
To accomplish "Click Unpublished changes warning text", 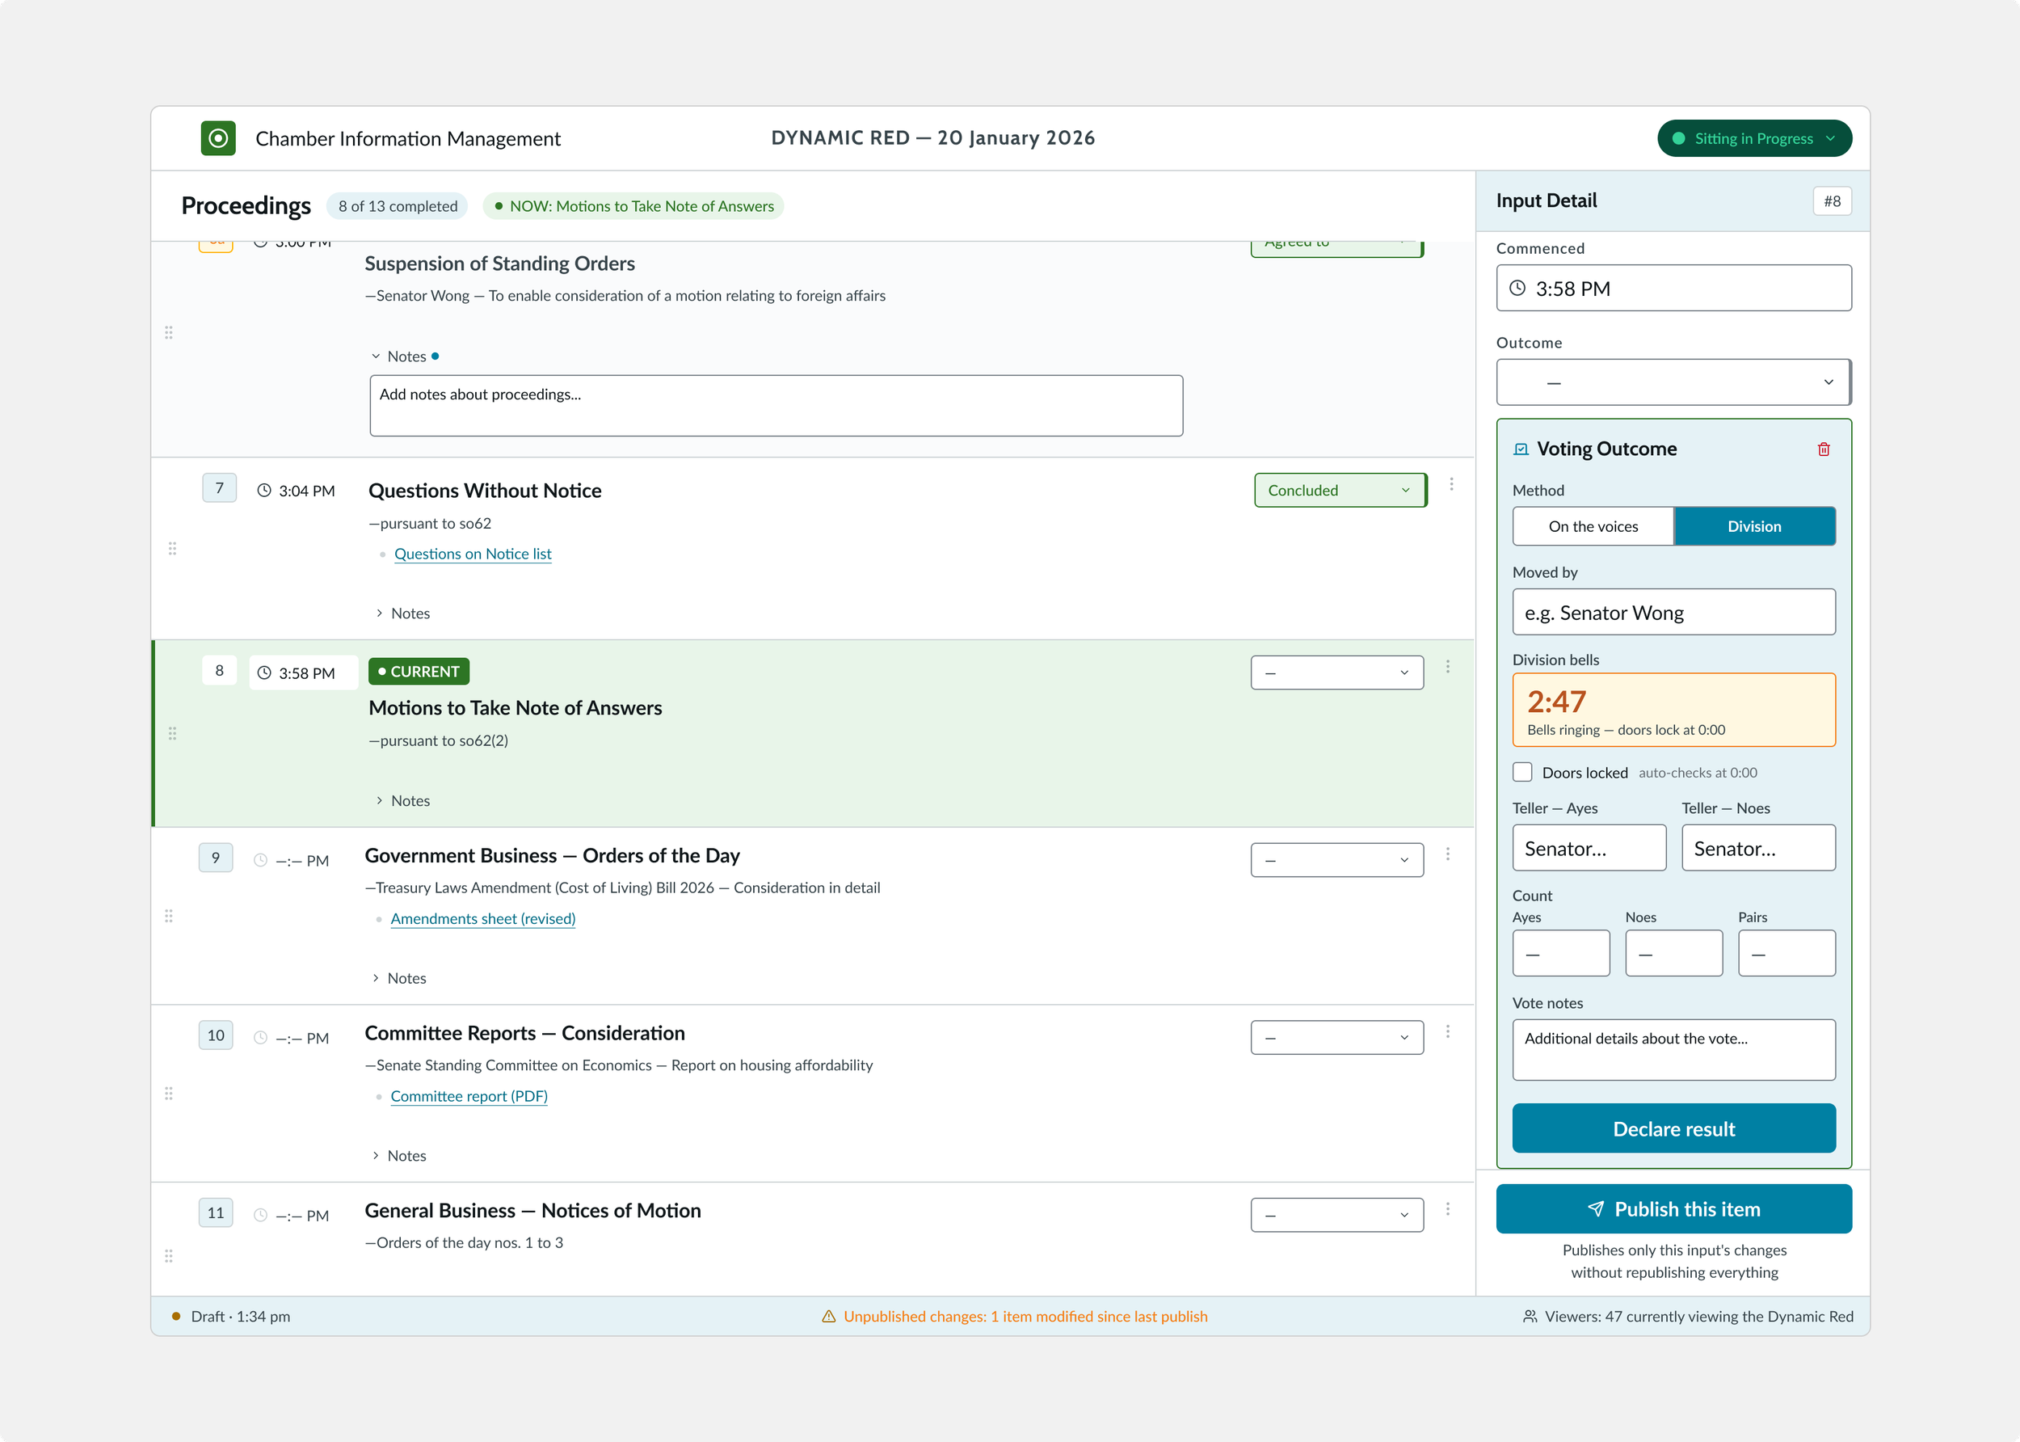I will point(1025,1316).
